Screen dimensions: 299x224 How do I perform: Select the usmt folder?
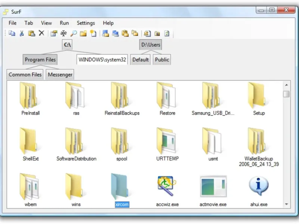(x=213, y=144)
